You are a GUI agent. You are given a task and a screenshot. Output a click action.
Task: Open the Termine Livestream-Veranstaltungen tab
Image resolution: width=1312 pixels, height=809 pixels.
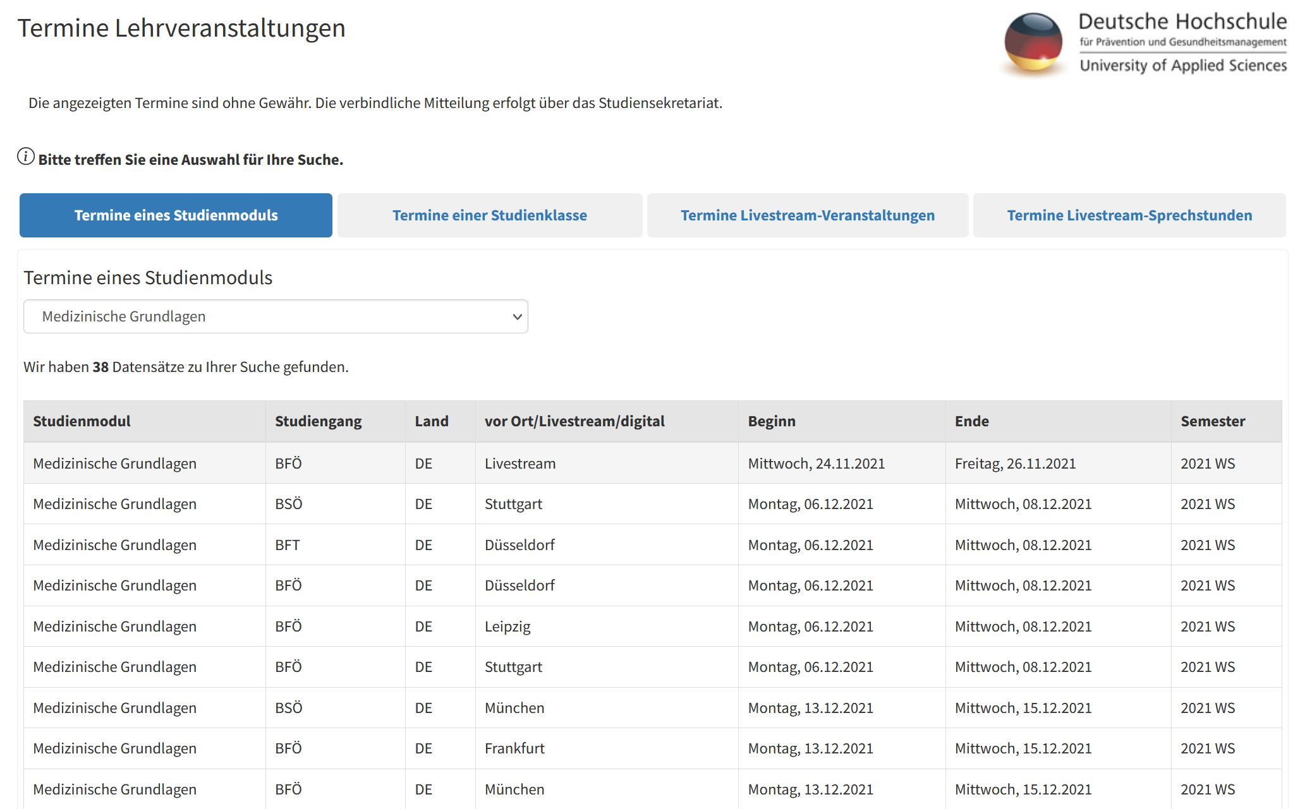[x=807, y=215]
